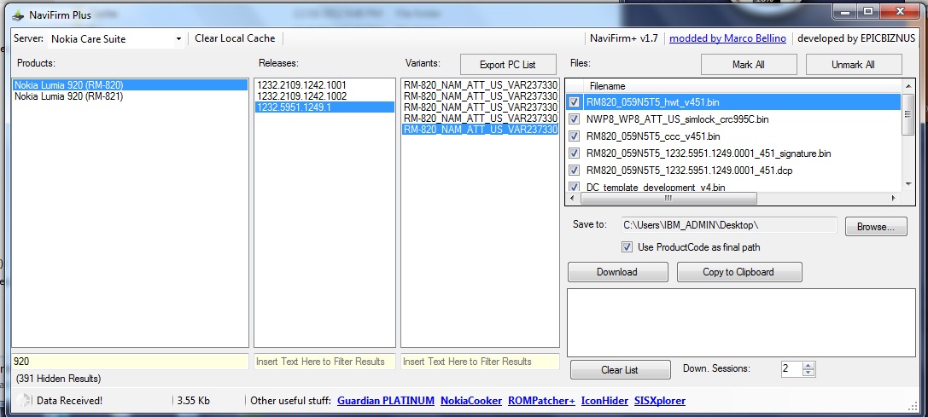
Task: Click files list vertical scrollbar up arrow
Action: pos(908,86)
